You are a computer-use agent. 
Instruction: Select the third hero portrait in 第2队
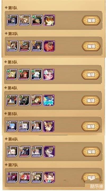pos(37,46)
